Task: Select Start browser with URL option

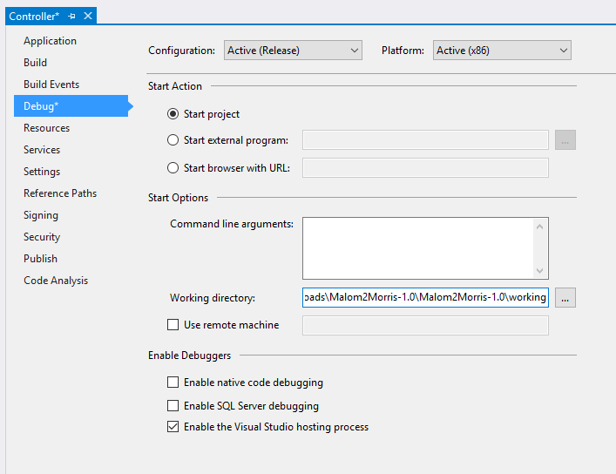Action: [173, 167]
